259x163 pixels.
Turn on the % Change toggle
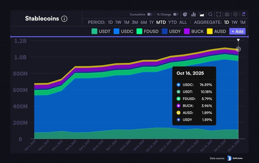tap(176, 14)
